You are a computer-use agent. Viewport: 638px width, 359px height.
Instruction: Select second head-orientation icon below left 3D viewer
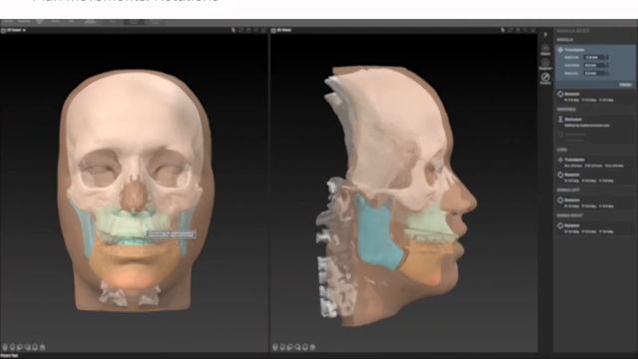(13, 347)
